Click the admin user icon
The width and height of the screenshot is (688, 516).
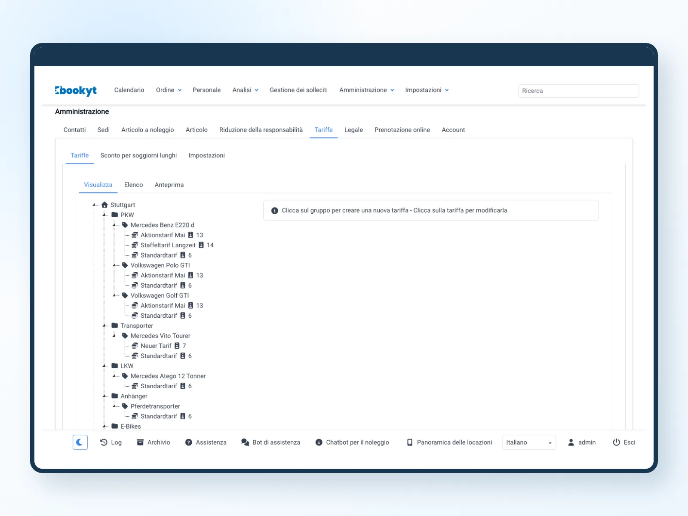click(571, 442)
